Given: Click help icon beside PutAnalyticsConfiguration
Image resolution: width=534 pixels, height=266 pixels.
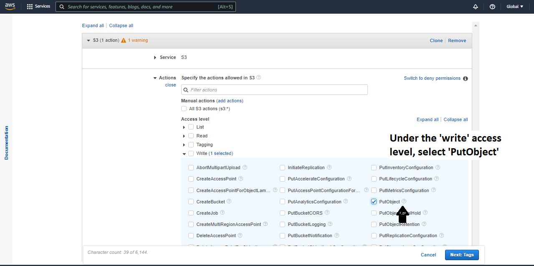Looking at the screenshot, I should point(346,201).
